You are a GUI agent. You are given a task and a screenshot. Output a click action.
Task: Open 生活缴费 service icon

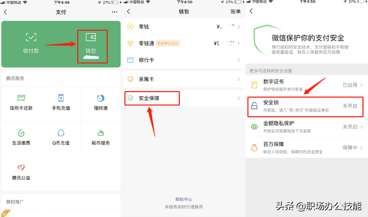pos(21,133)
